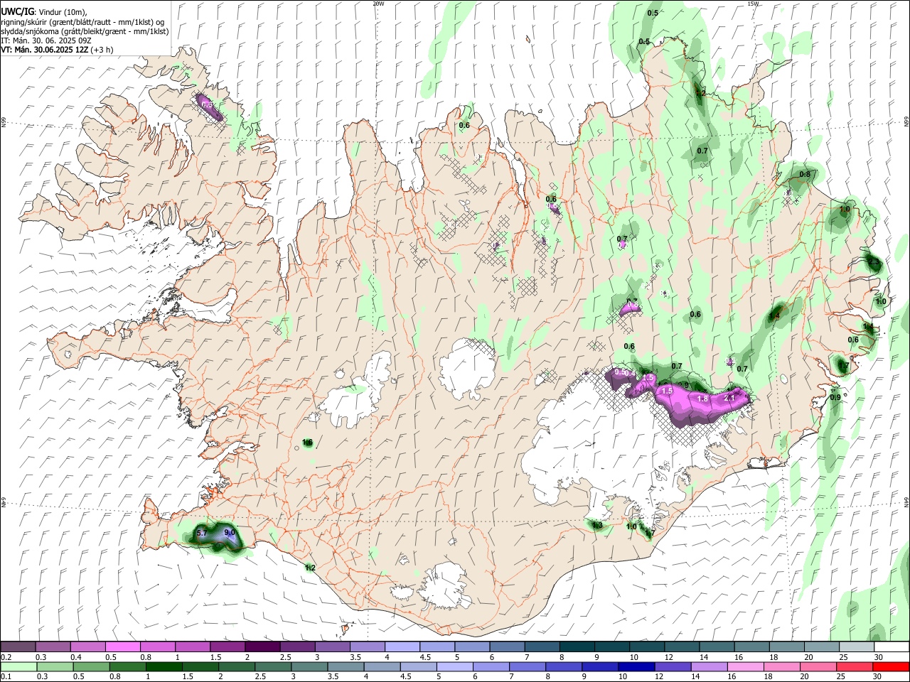Click the 'rigning/skúrir' legend description line
Screen dimensions: 910x682
(x=82, y=22)
